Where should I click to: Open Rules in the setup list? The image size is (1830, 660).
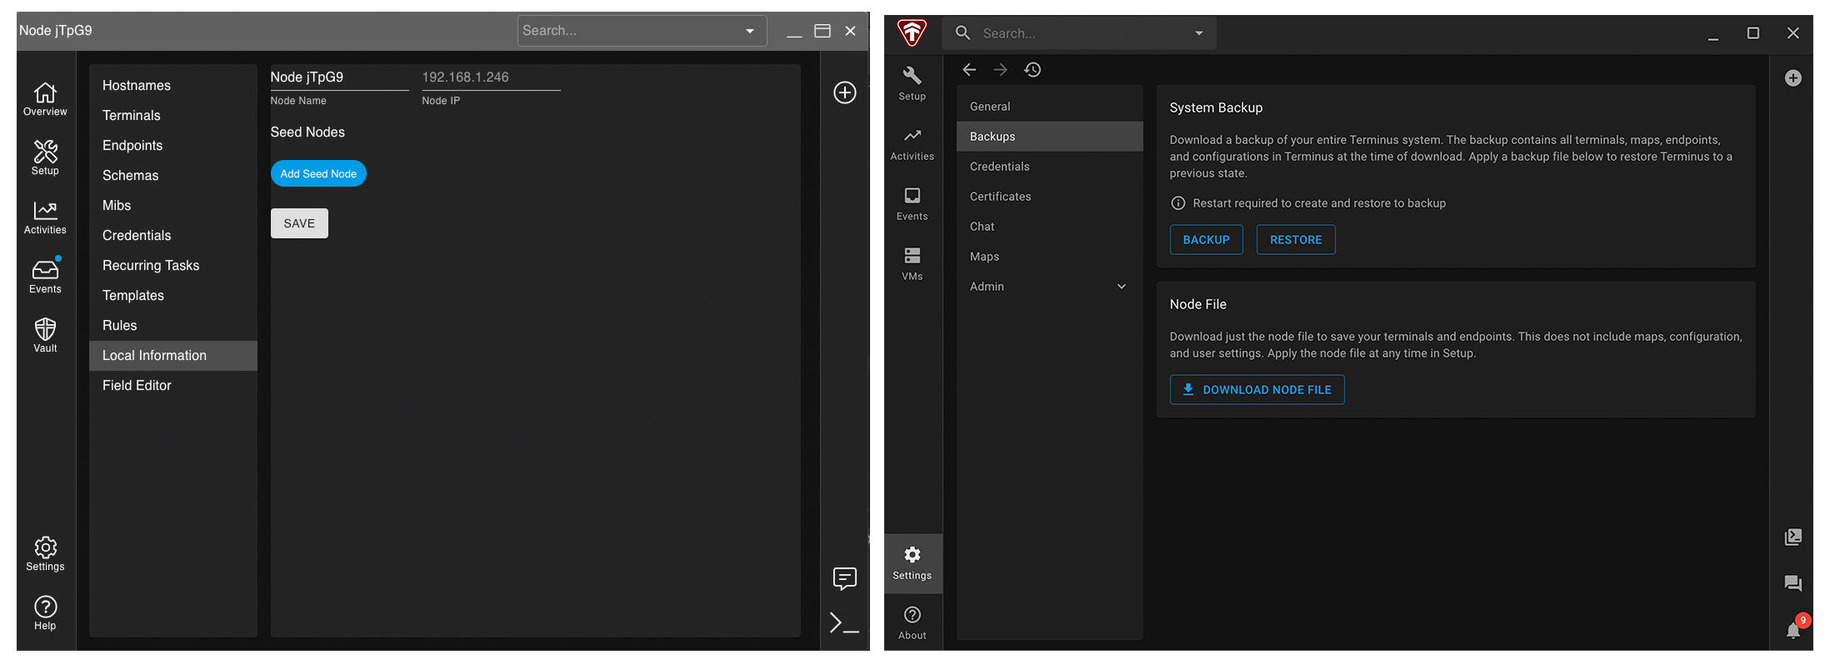173,325
